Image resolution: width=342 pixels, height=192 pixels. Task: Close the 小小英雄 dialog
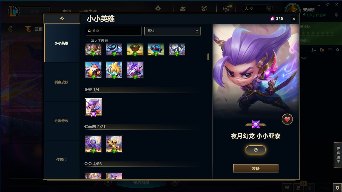294,19
